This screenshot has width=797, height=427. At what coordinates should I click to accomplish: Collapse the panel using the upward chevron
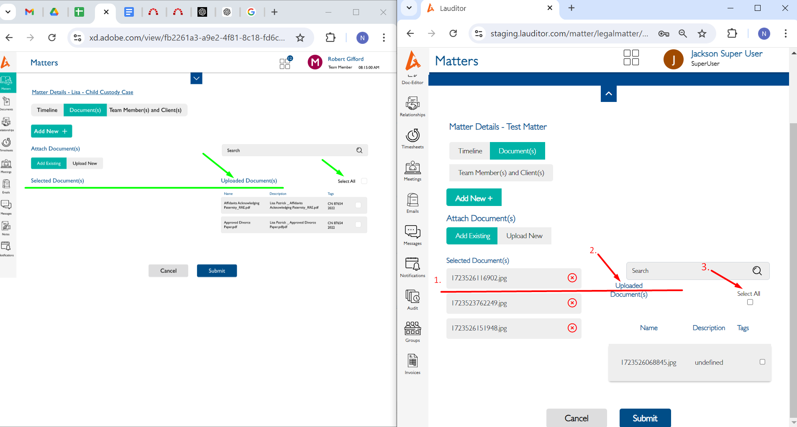click(x=608, y=94)
